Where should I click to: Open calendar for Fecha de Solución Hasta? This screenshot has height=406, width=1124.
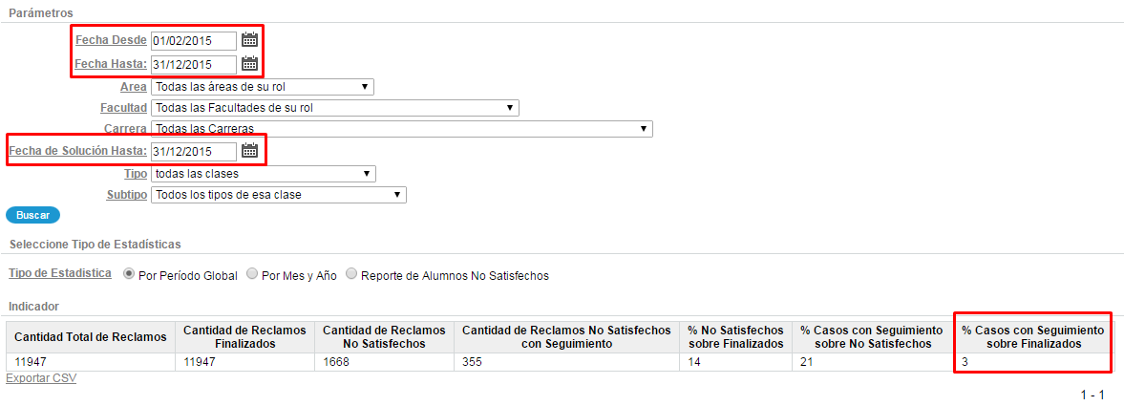tap(249, 151)
